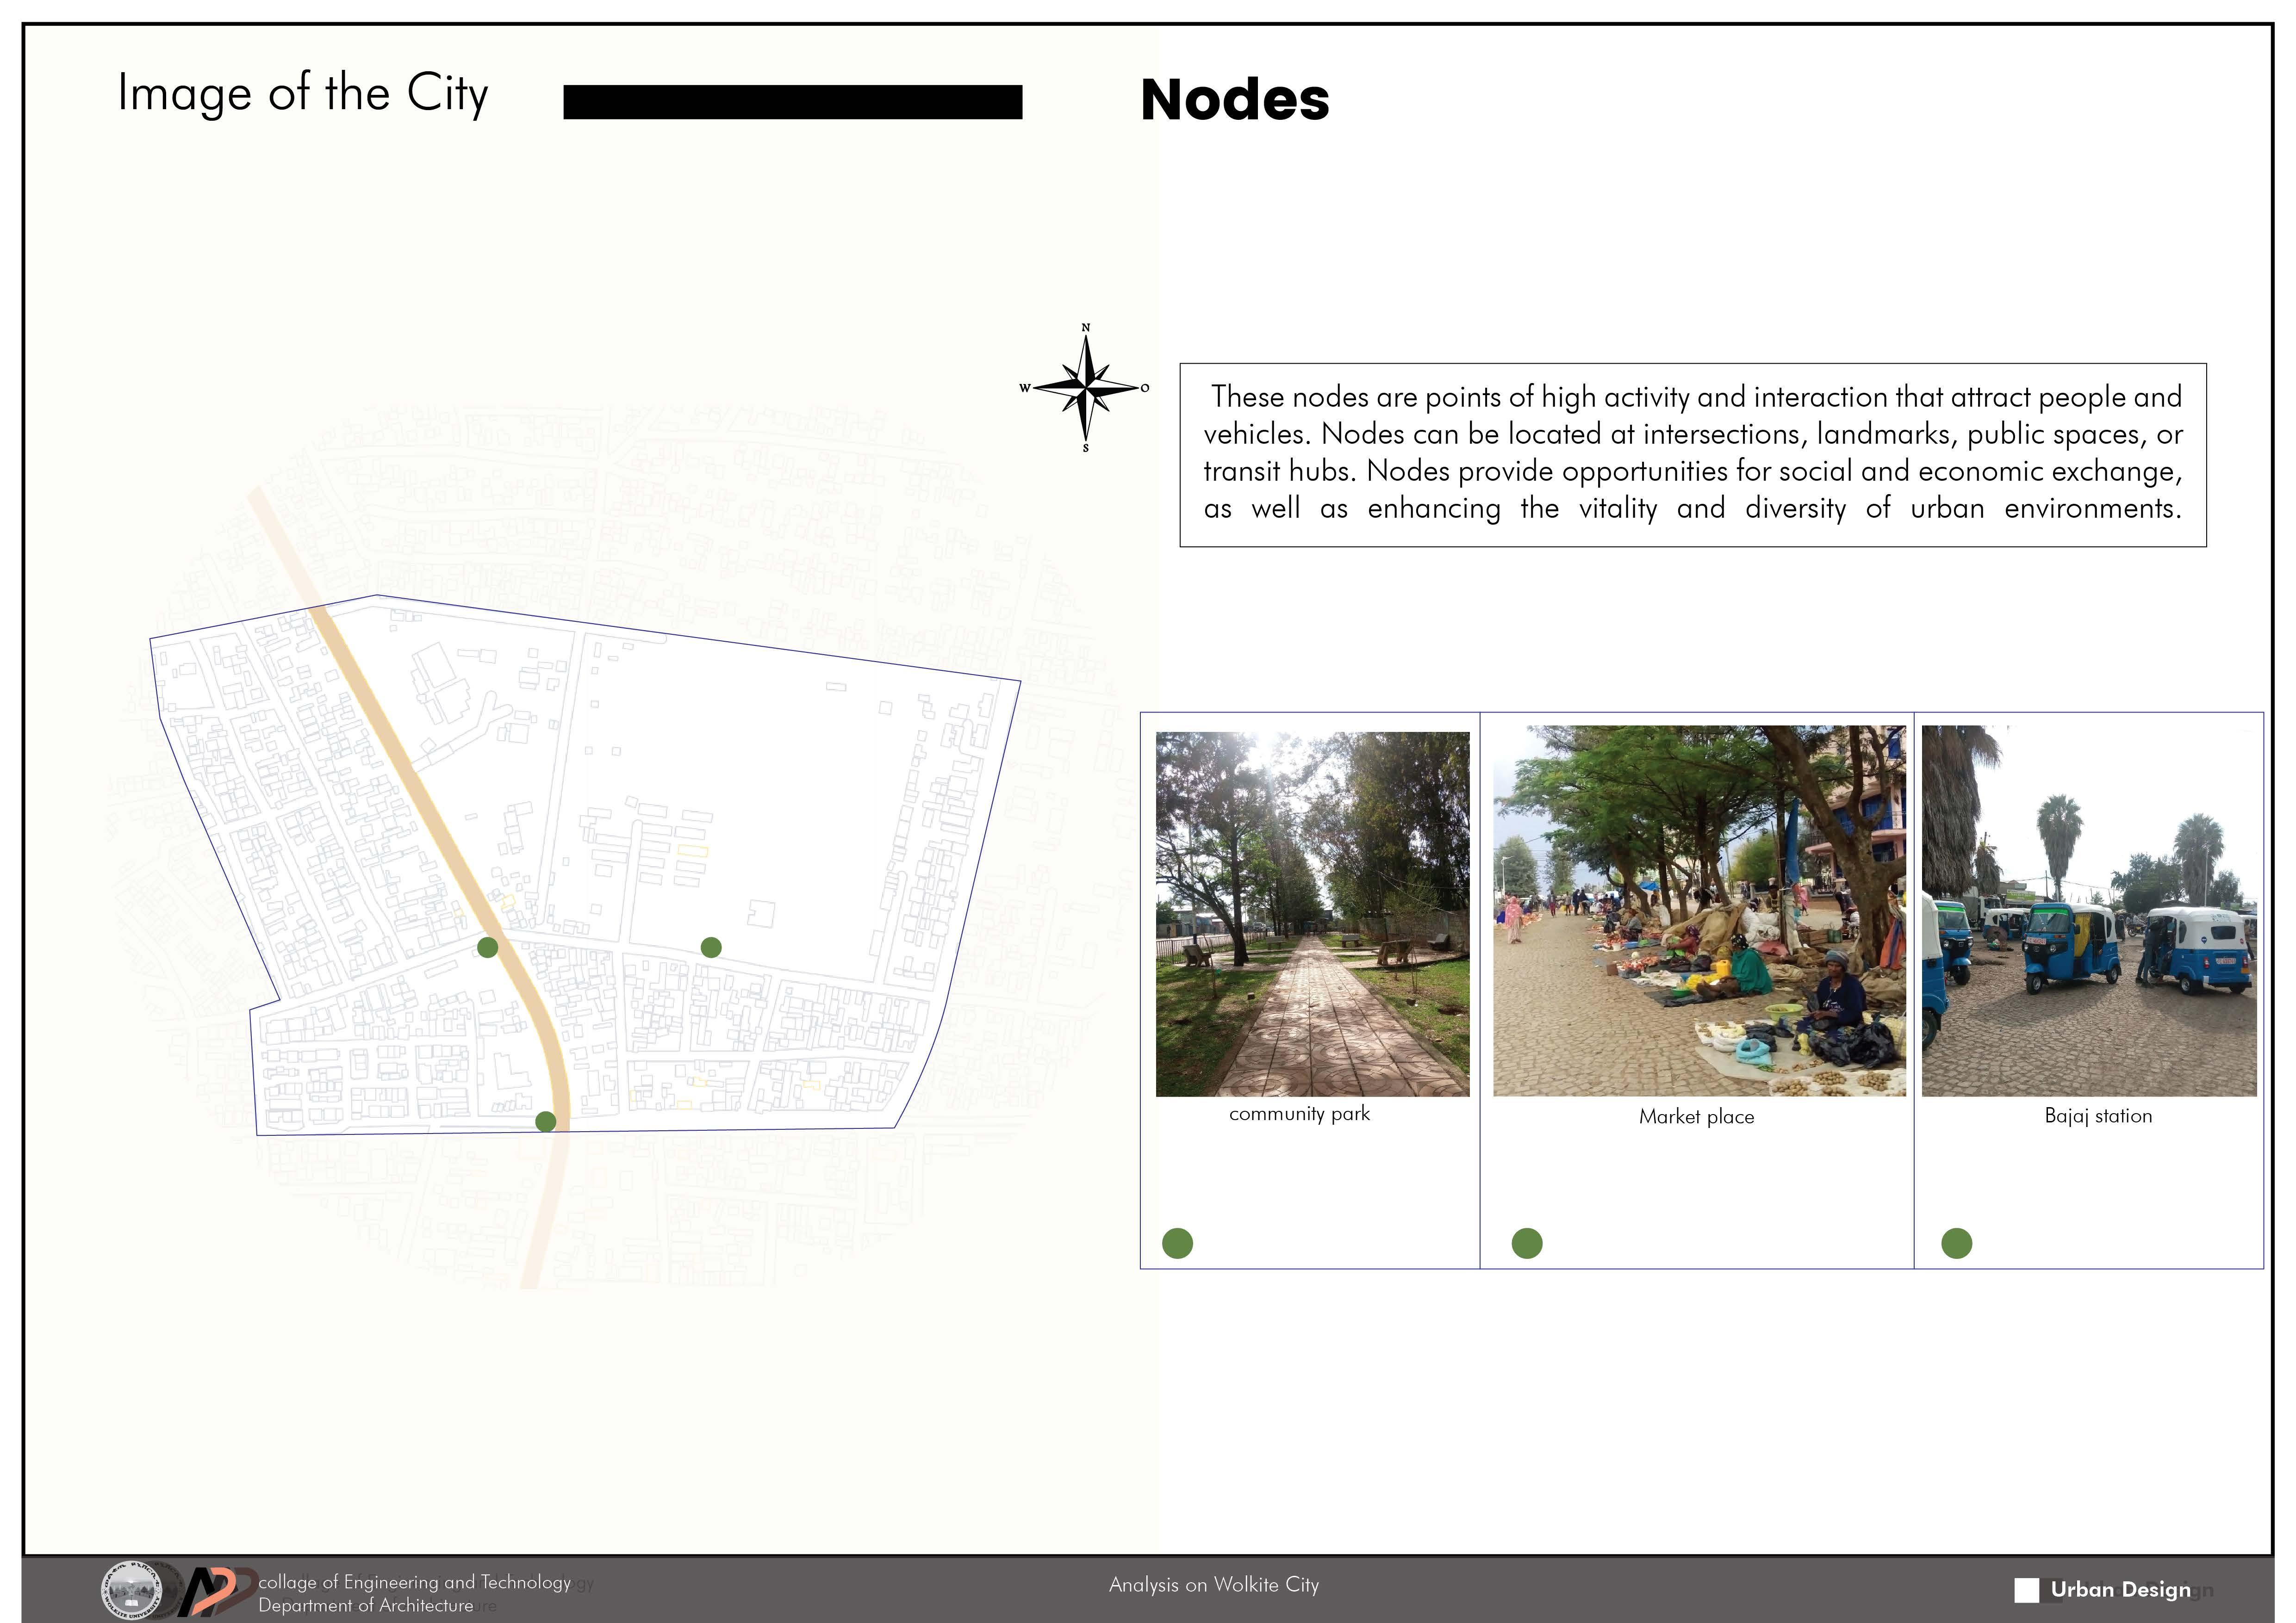This screenshot has height=1623, width=2296.
Task: Select the Market place photo
Action: point(1698,911)
